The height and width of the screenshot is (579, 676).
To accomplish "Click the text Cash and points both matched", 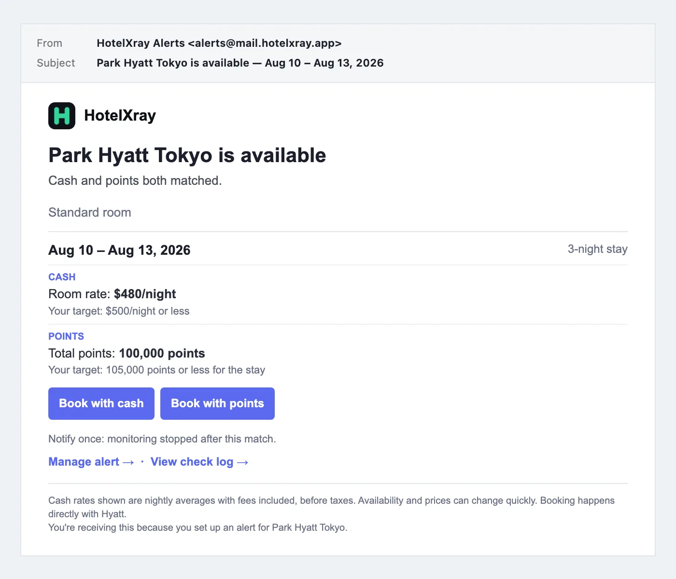I will click(x=135, y=180).
